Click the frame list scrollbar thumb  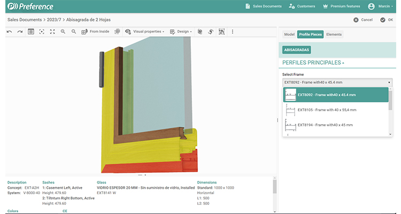(x=390, y=101)
